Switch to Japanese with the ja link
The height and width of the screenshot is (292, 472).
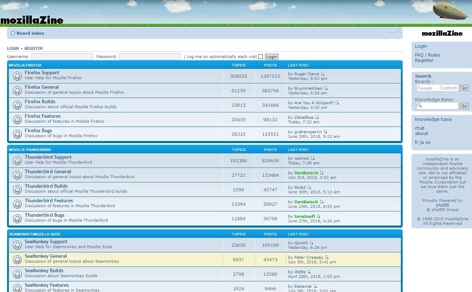[422, 142]
